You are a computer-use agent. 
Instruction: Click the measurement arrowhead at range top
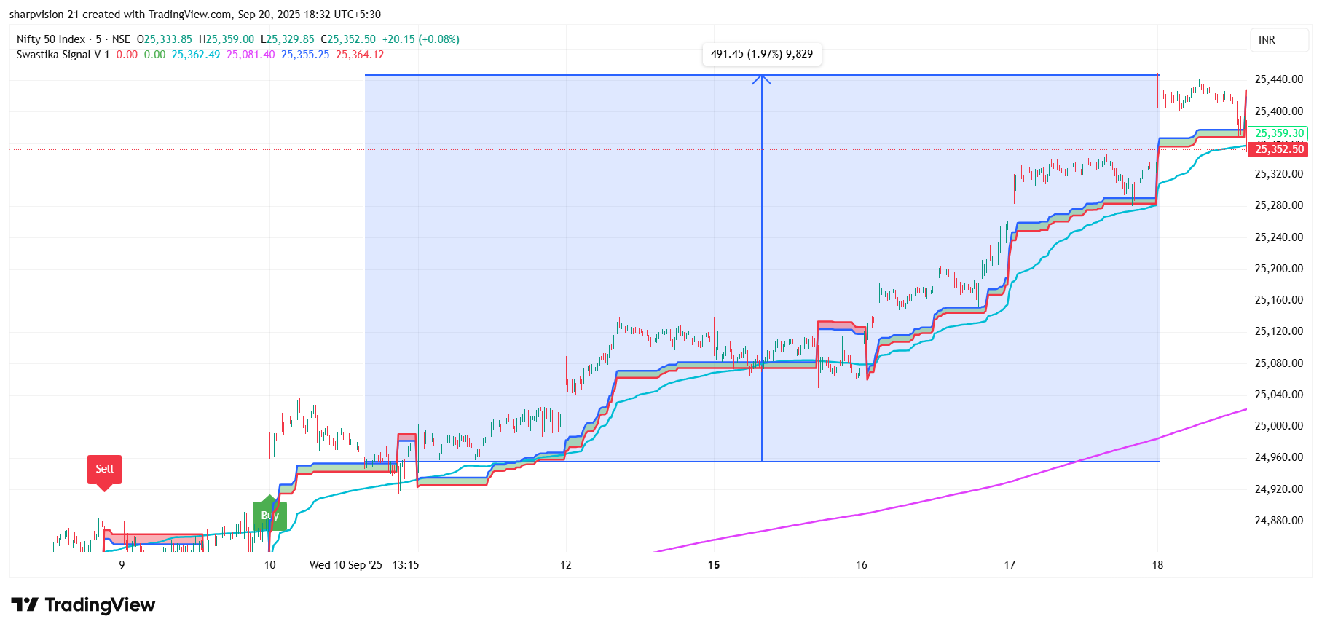tap(761, 79)
